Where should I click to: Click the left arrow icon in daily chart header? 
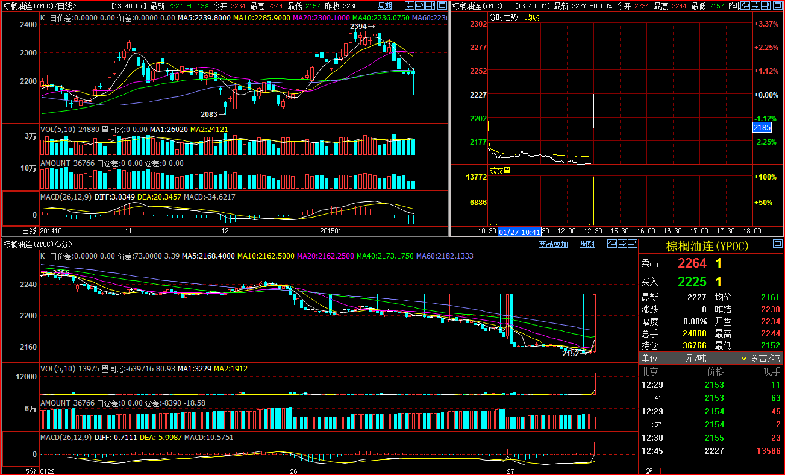410,6
